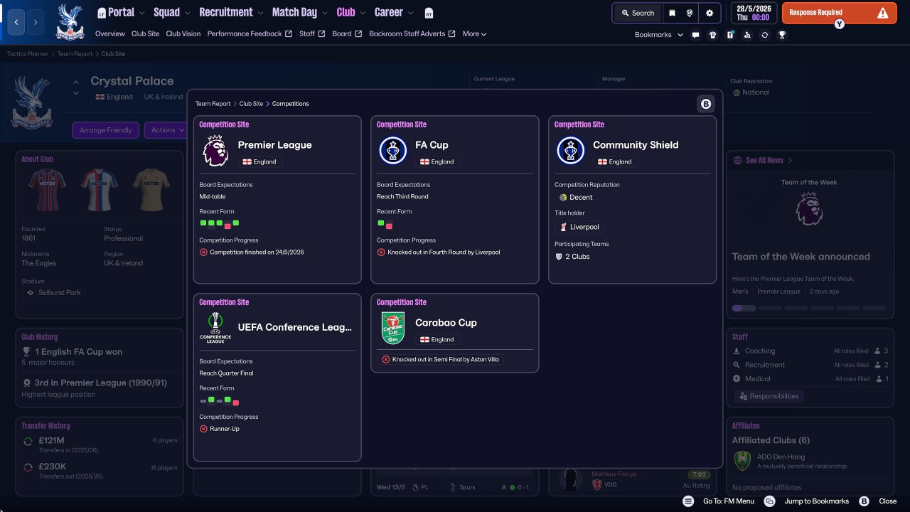Click the Arrange Friendly button

106,130
